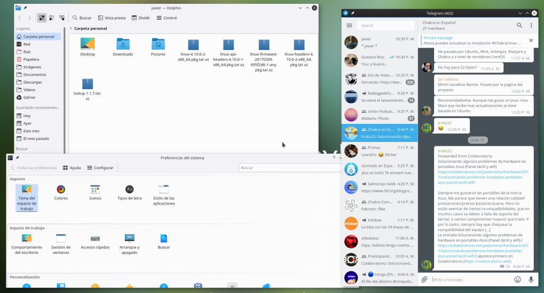Open Gestión de ventanas settings
Image resolution: width=544 pixels, height=293 pixels.
click(x=61, y=244)
